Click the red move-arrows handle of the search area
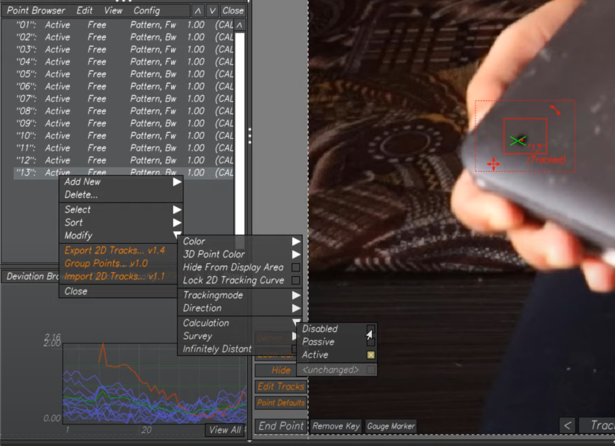Screen dimensions: 615x446 [494, 163]
